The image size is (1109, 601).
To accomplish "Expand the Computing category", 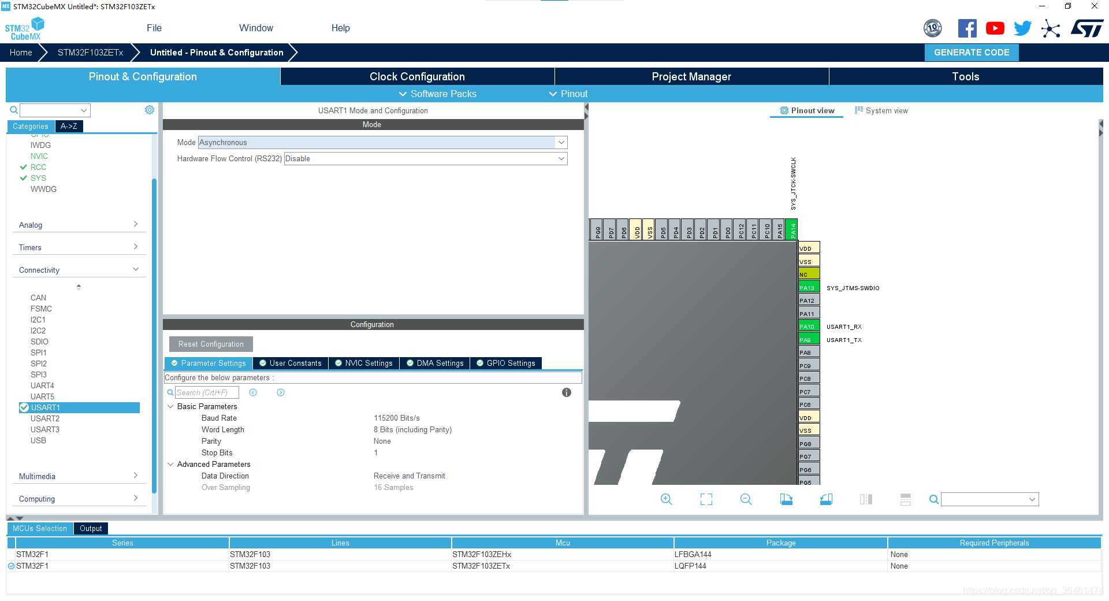I will pyautogui.click(x=79, y=499).
